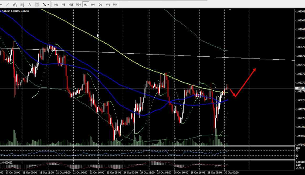
Task: Toggle the H1 timeframe button
Action: click(x=85, y=4)
